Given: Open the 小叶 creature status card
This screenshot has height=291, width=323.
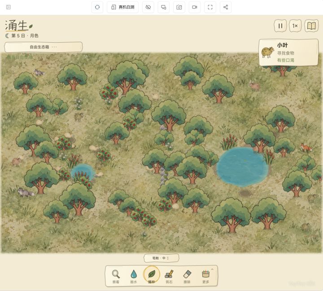Looking at the screenshot, I should pos(288,53).
